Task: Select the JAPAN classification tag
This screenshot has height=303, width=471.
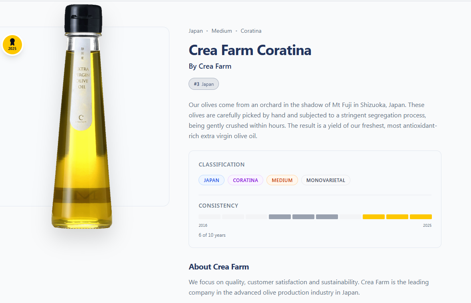Action: [211, 180]
